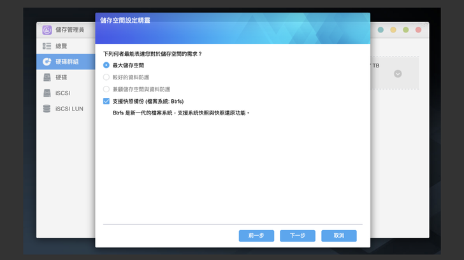Screen dimensions: 464x260
Task: Click the 前一步 button
Action: pyautogui.click(x=256, y=235)
